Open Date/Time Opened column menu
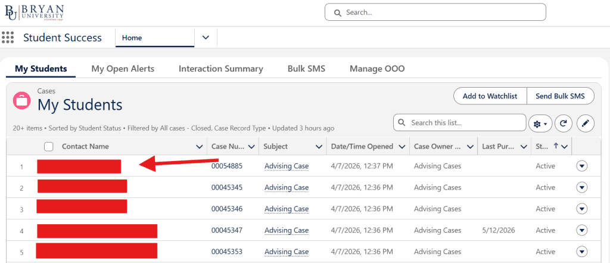Viewport: 610px width, 263px height. point(401,147)
